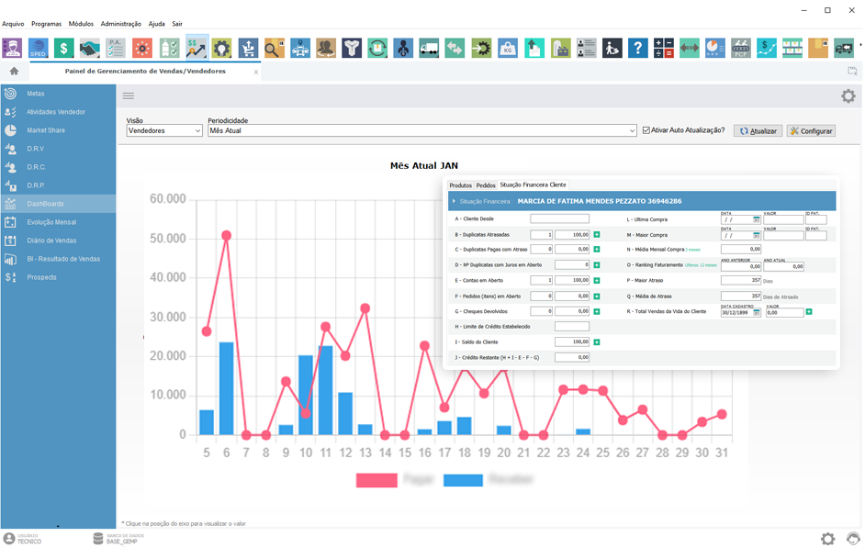Open the Periodicidade Mês Atual dropdown
Screen dimensions: 865x548
(422, 130)
